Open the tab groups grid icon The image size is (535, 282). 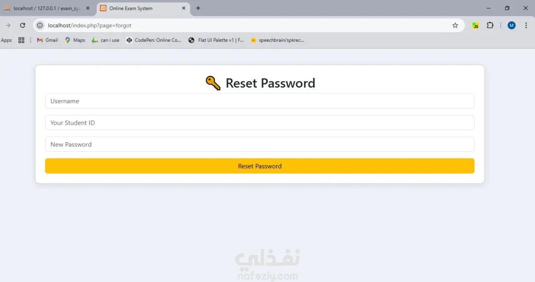[x=21, y=40]
